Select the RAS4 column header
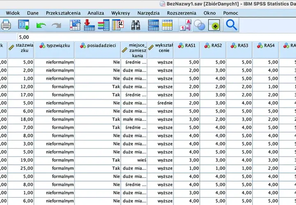The height and width of the screenshot is (205, 296). tap(266, 50)
